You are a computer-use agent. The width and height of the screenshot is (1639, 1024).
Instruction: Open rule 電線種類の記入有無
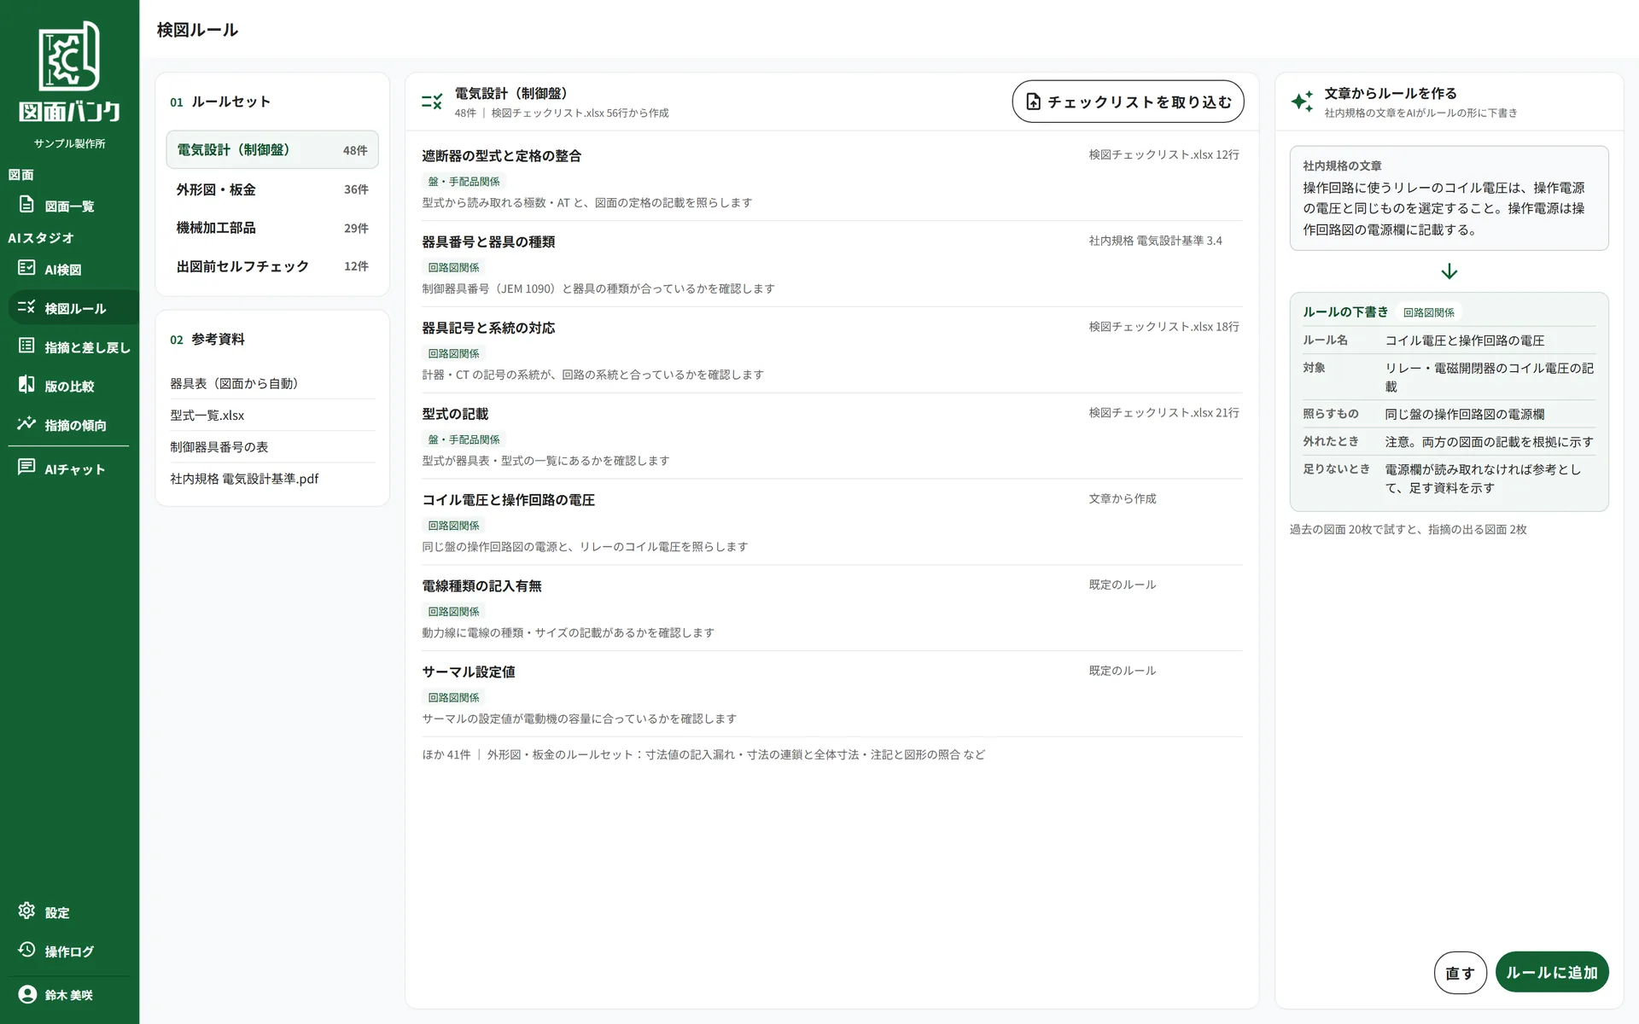[831, 609]
